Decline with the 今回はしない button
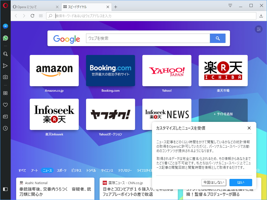The width and height of the screenshot is (267, 200). [214, 182]
